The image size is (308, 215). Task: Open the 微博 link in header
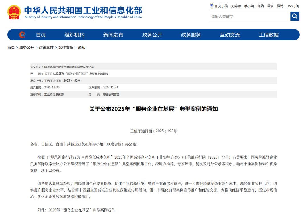[x=280, y=6]
